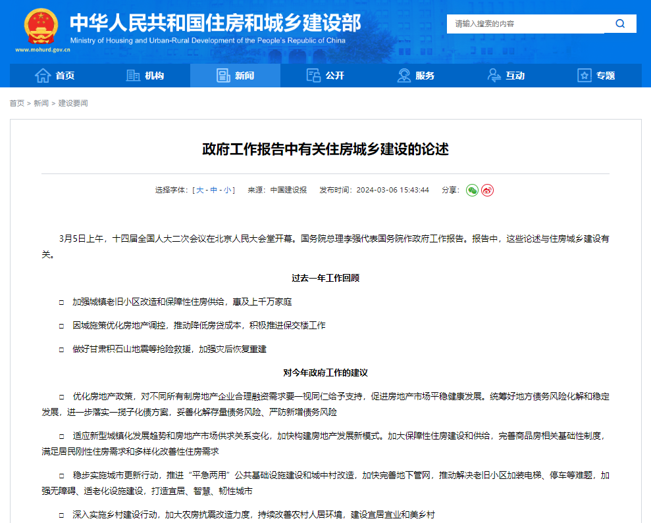Share the article via the WeChat icon
Image resolution: width=651 pixels, height=523 pixels.
coord(471,191)
